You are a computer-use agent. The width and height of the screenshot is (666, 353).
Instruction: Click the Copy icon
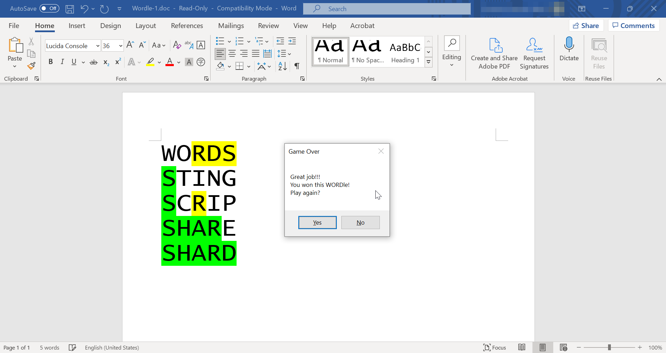pos(31,54)
